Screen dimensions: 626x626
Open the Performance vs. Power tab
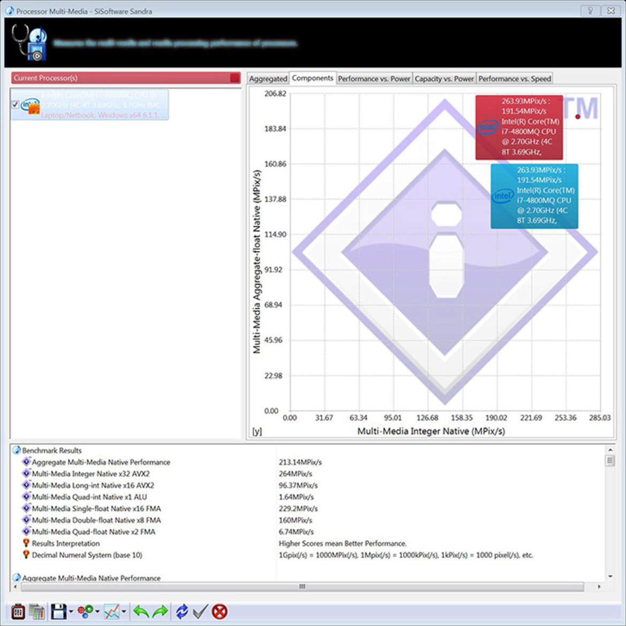[374, 79]
